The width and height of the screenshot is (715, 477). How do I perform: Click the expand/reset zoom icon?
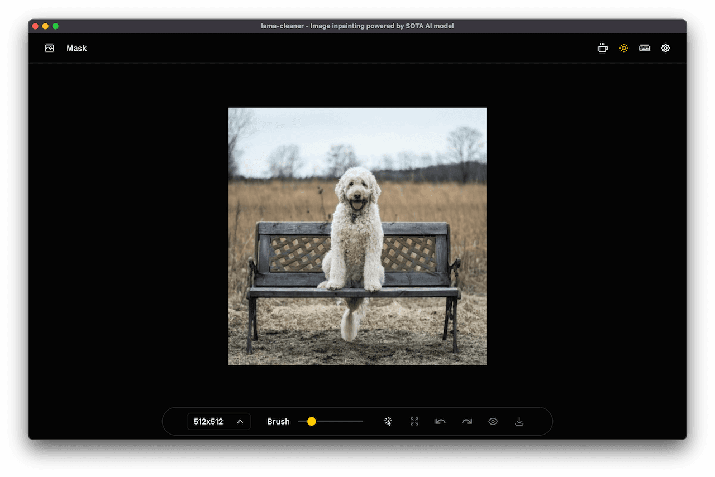(414, 422)
